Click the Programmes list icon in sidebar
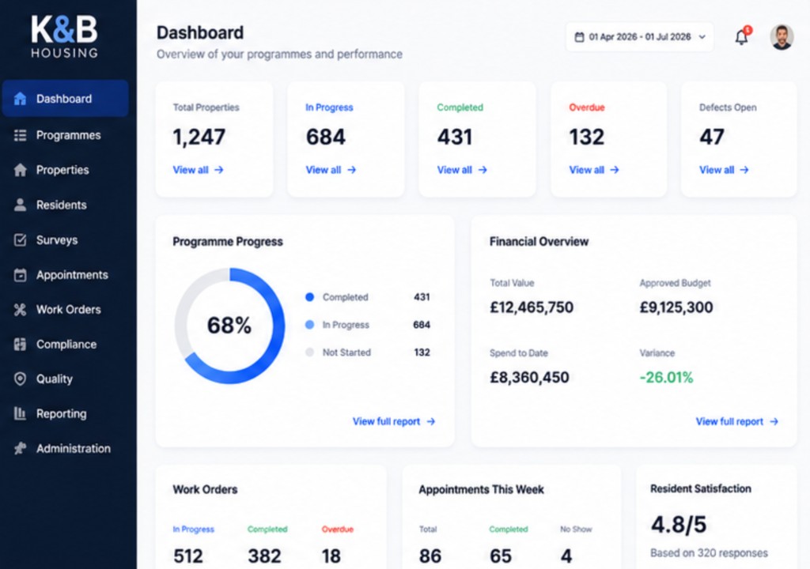Viewport: 810px width, 569px height. pyautogui.click(x=20, y=135)
